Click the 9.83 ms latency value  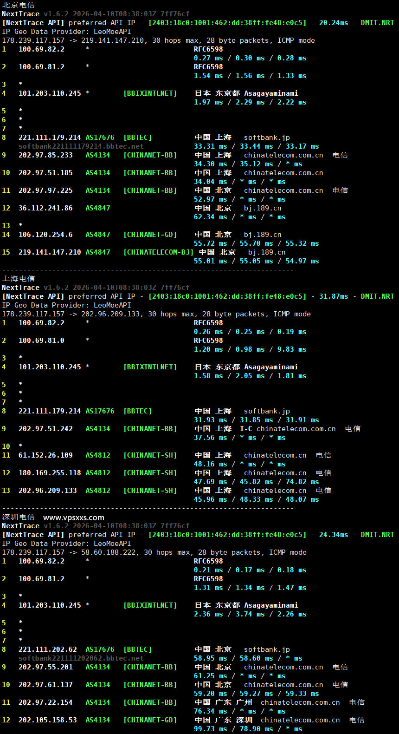coord(292,349)
